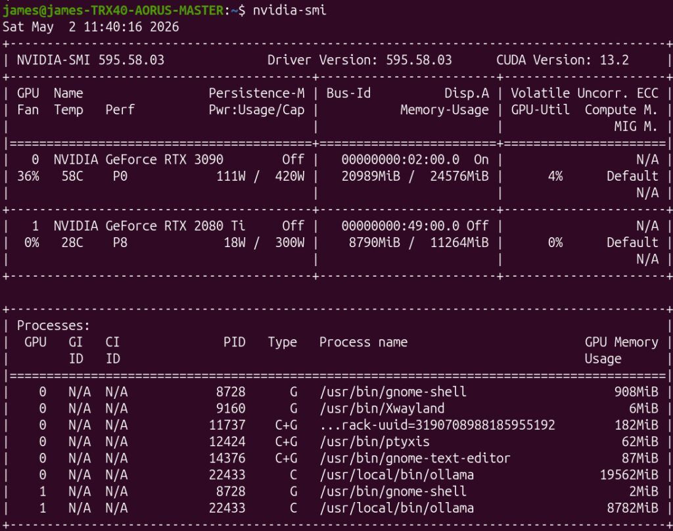This screenshot has height=531, width=673.
Task: Click the 11264MiB total memory value
Action: pyautogui.click(x=459, y=243)
